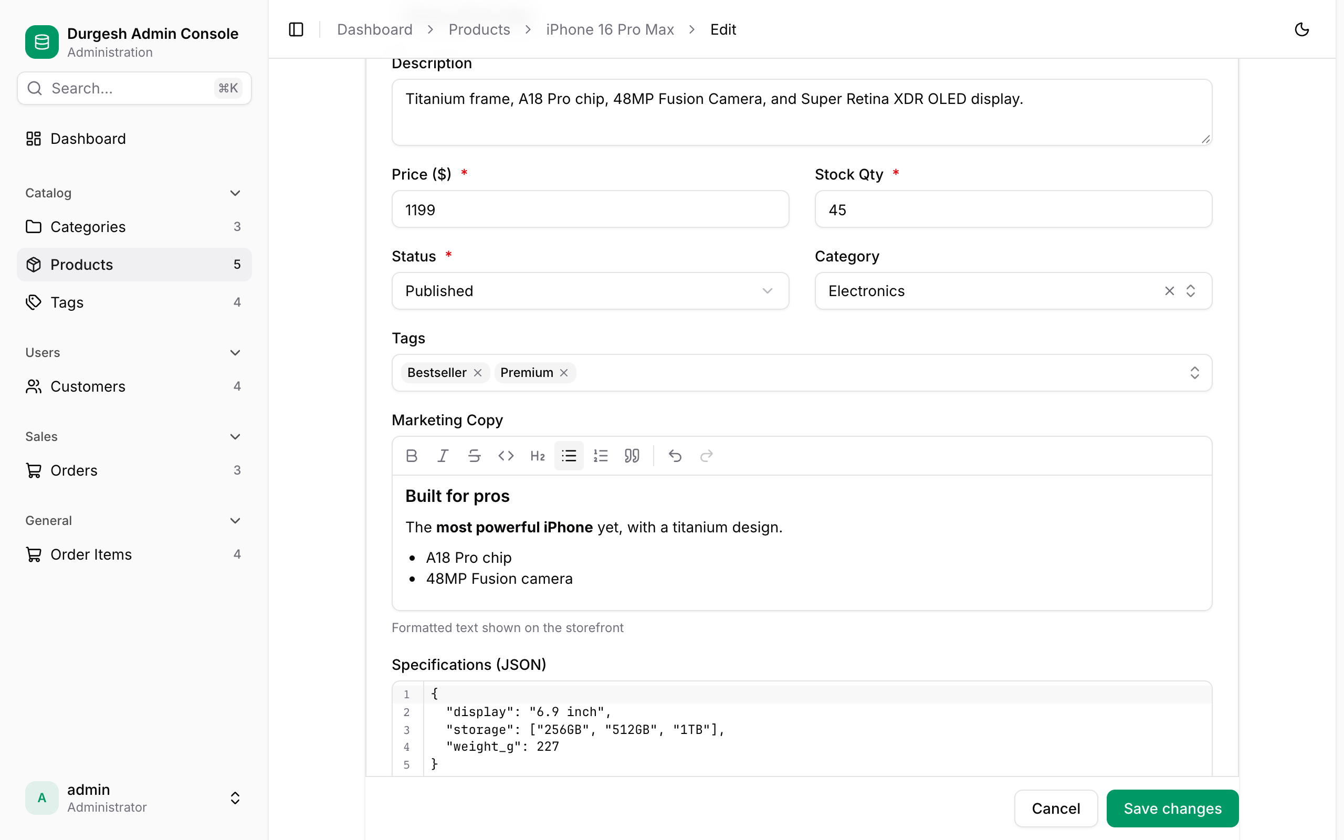Open iPhone 16 Pro Max breadcrumb
The width and height of the screenshot is (1344, 840).
[610, 29]
